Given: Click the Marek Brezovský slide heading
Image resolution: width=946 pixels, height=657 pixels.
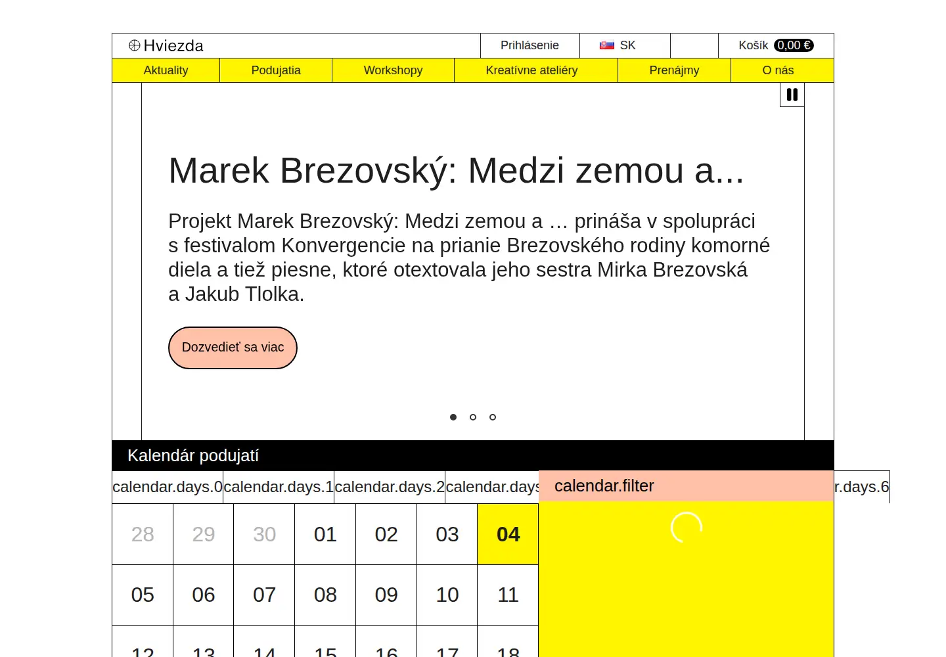Looking at the screenshot, I should (x=456, y=171).
